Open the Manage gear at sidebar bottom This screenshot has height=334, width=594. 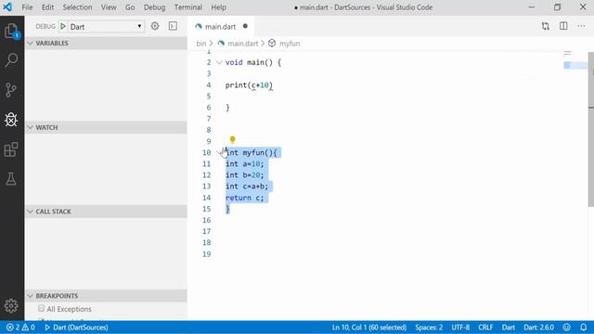point(11,305)
